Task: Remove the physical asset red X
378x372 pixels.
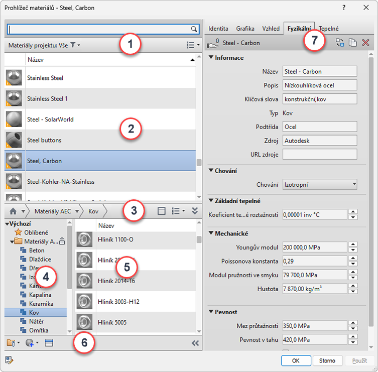Action: [366, 43]
